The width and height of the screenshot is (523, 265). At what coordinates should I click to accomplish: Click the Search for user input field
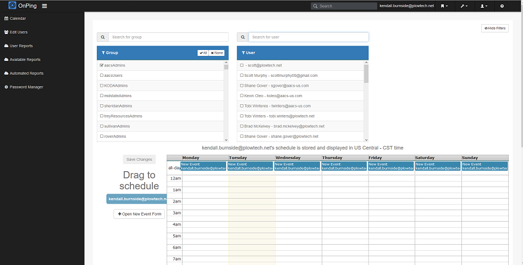[x=308, y=37]
